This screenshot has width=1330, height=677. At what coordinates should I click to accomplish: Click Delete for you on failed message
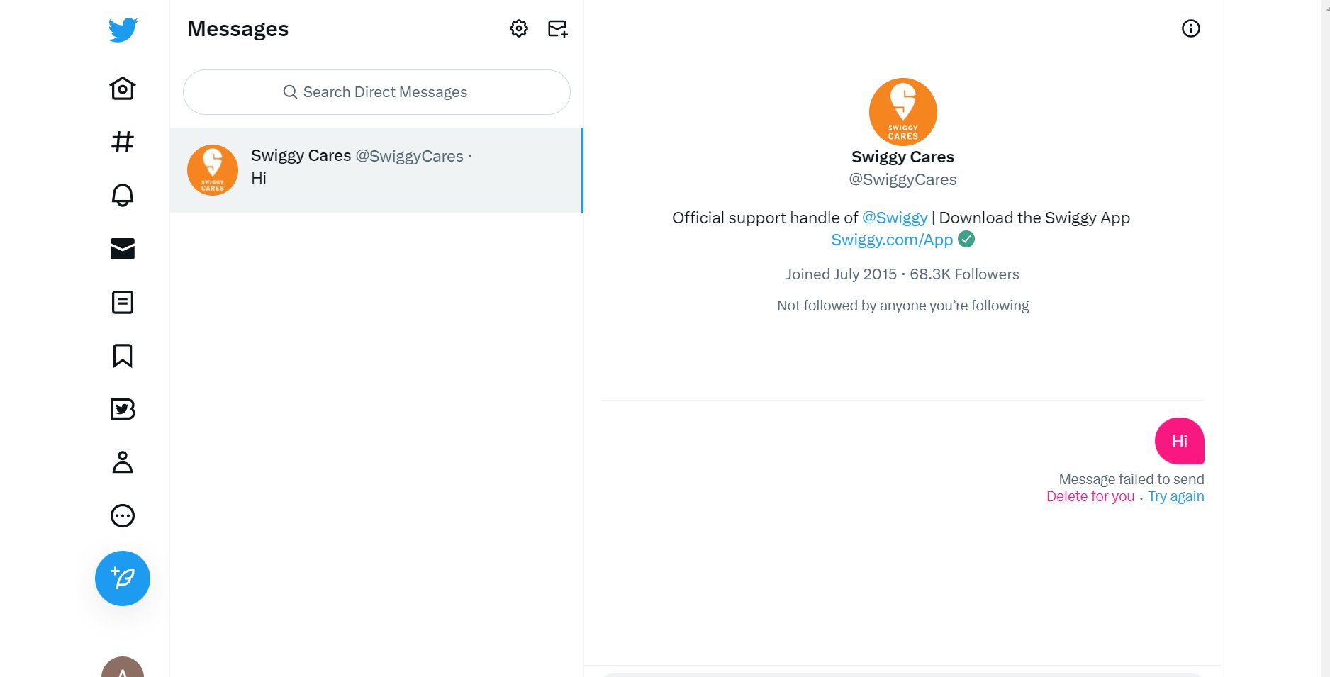pyautogui.click(x=1090, y=496)
